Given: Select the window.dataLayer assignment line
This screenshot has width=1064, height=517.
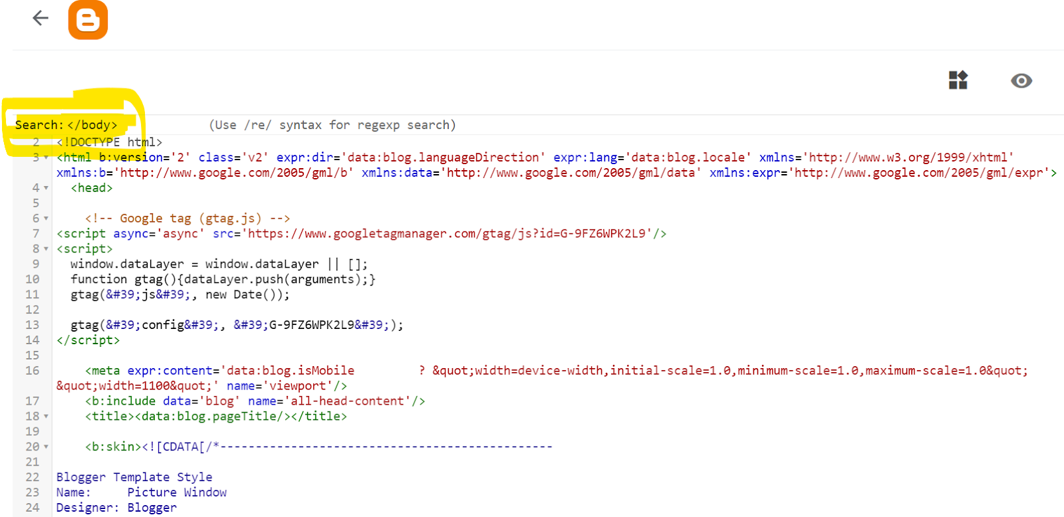Looking at the screenshot, I should (219, 264).
